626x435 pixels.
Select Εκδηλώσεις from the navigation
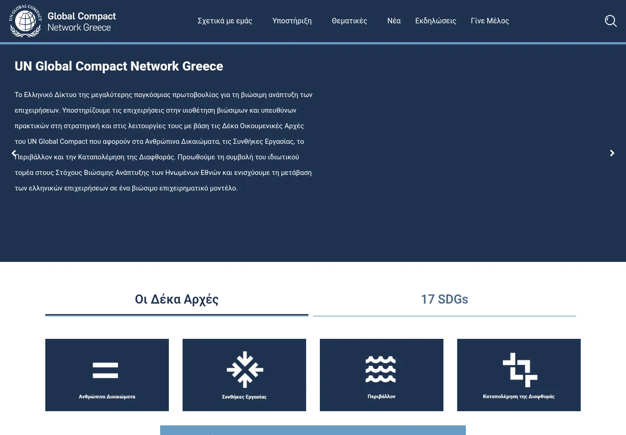pos(436,21)
